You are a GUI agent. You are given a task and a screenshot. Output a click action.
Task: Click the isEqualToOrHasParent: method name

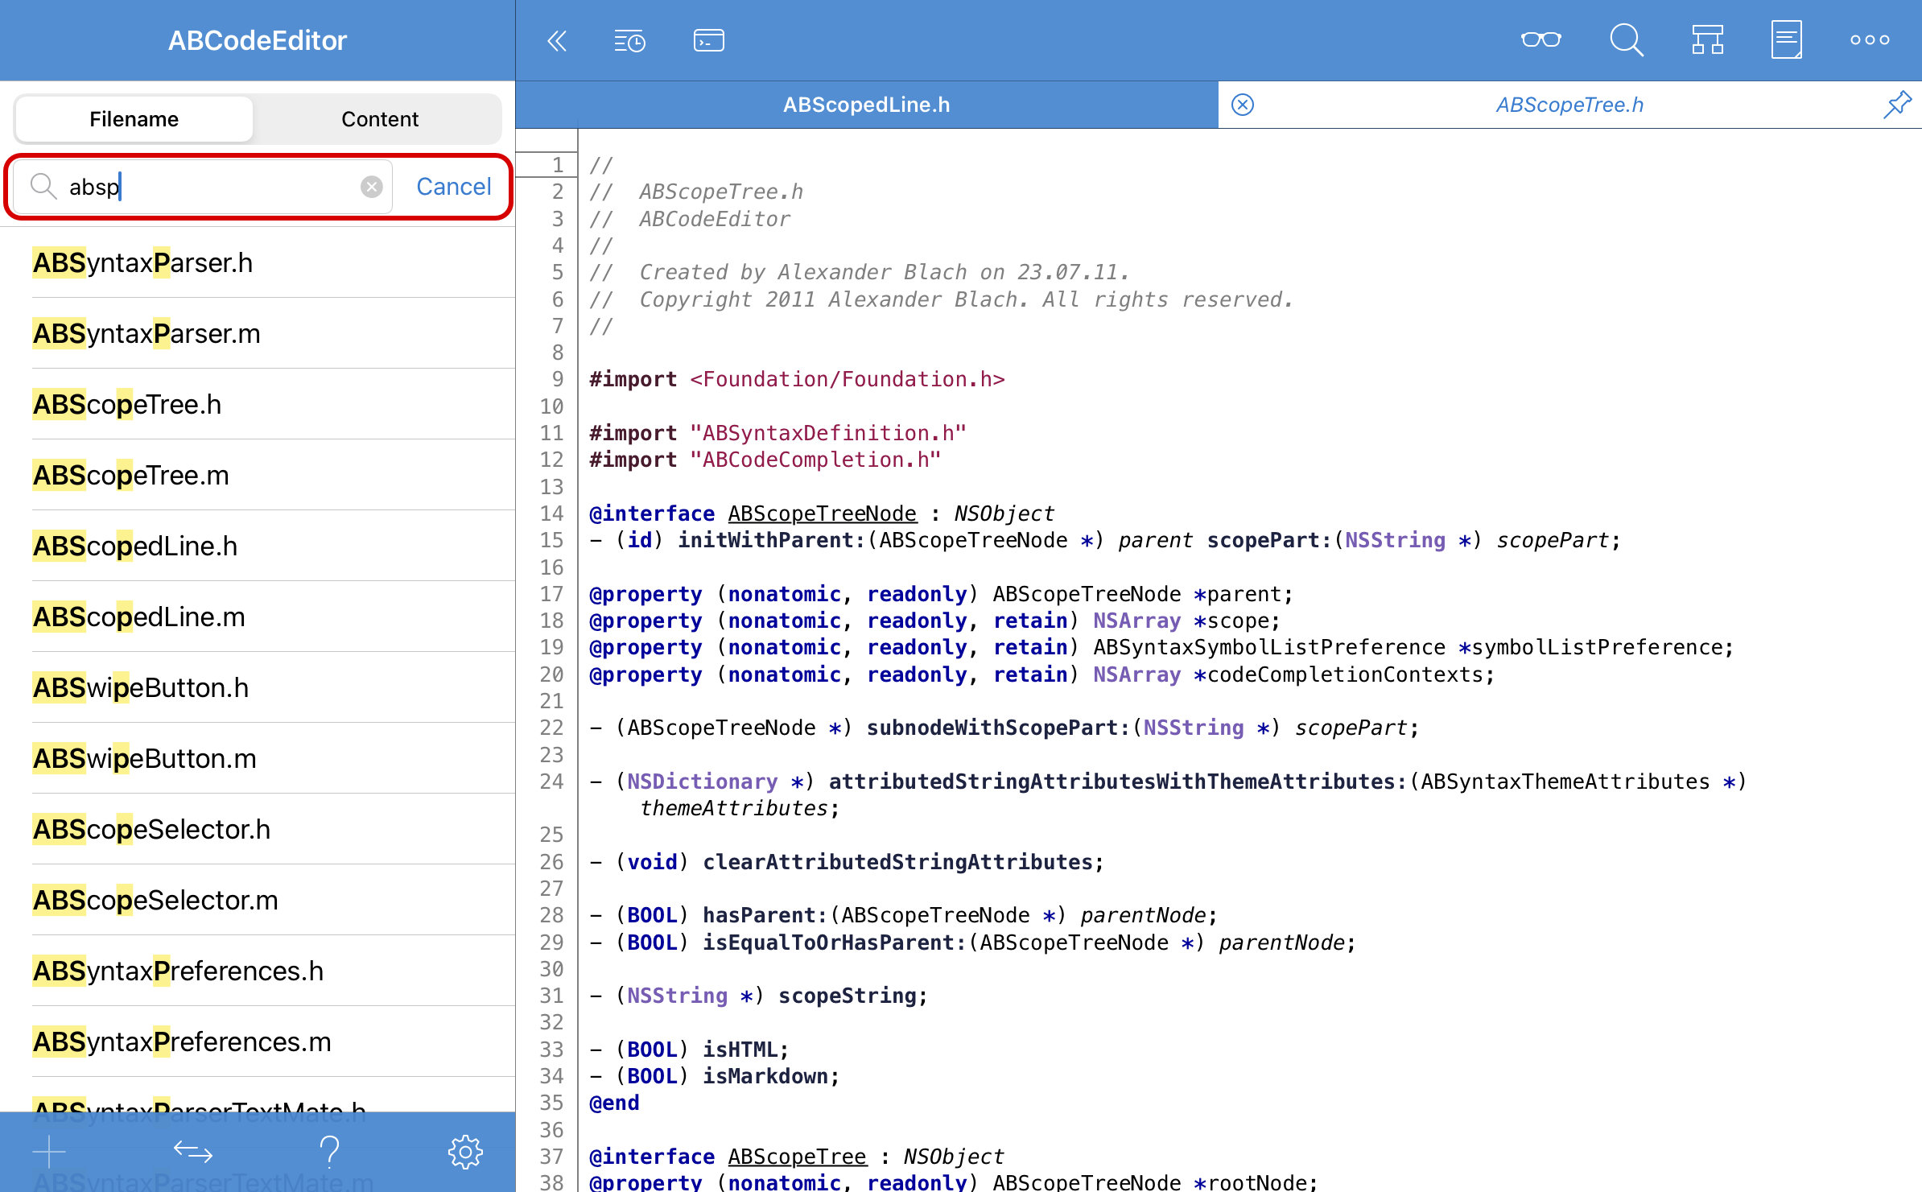click(x=834, y=942)
